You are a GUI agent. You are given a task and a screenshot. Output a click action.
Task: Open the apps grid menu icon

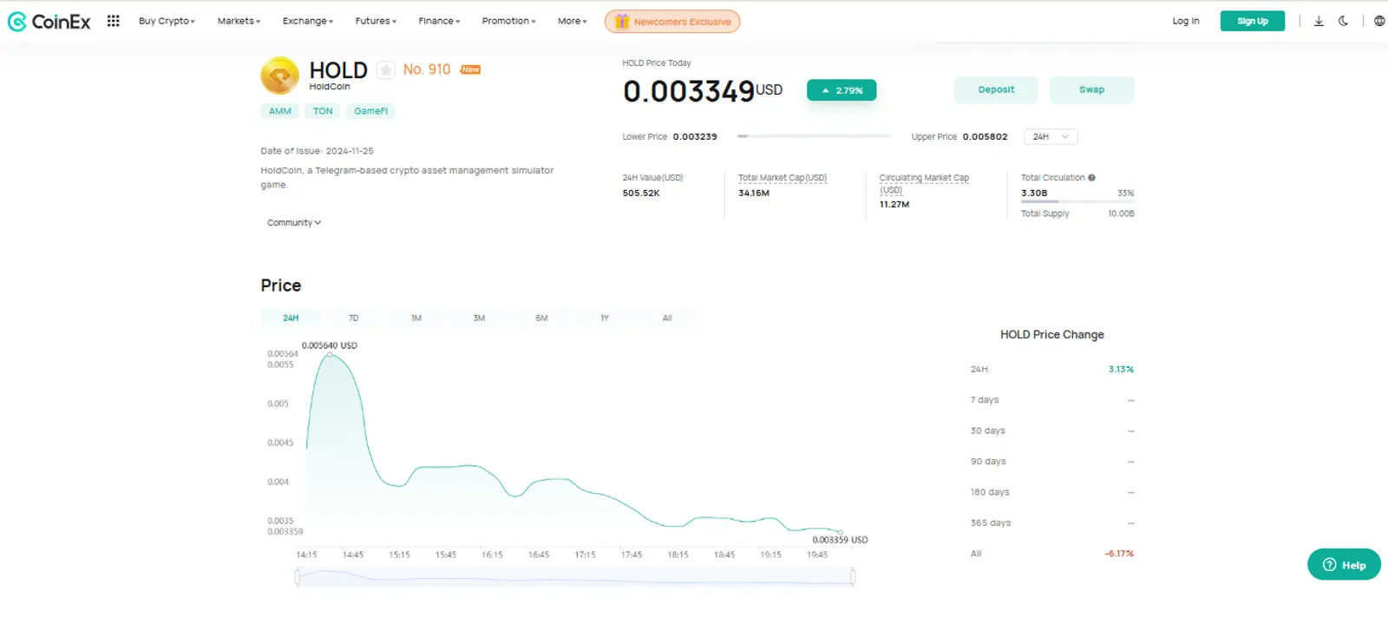click(x=113, y=21)
